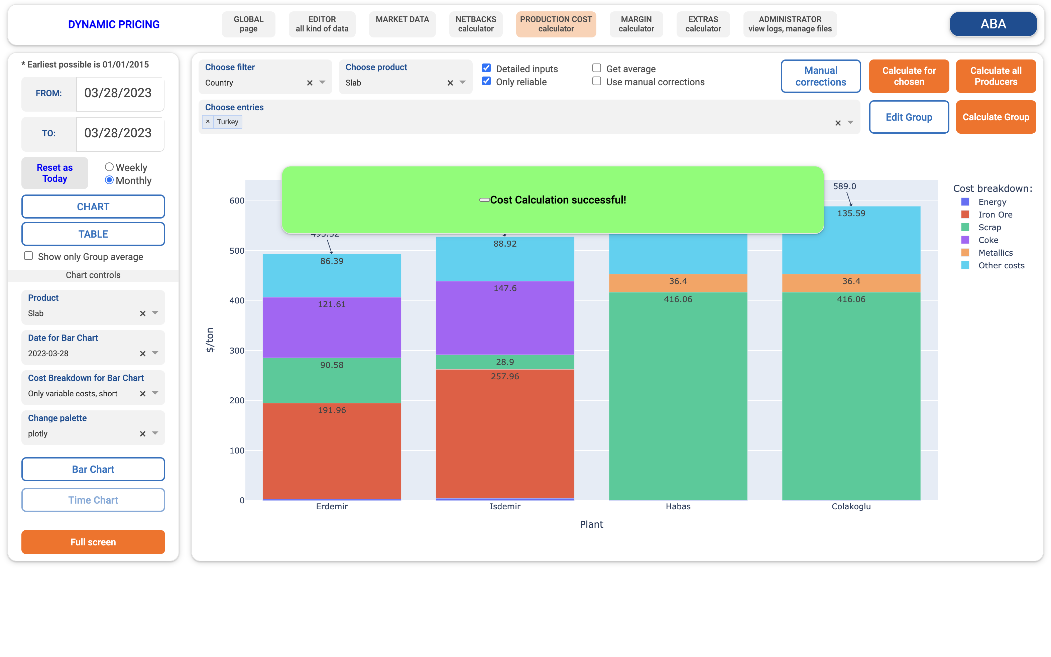Toggle Scrap legend color swatch
Viewport: 1051px width, 657px height.
click(x=965, y=227)
